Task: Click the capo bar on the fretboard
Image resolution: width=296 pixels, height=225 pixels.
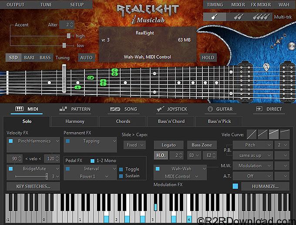Action: click(64, 79)
